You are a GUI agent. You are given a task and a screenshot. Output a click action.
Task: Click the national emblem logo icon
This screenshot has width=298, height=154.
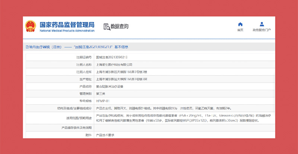(31, 27)
